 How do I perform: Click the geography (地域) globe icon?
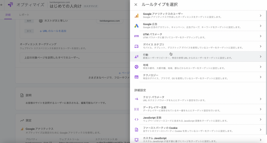[136, 67]
